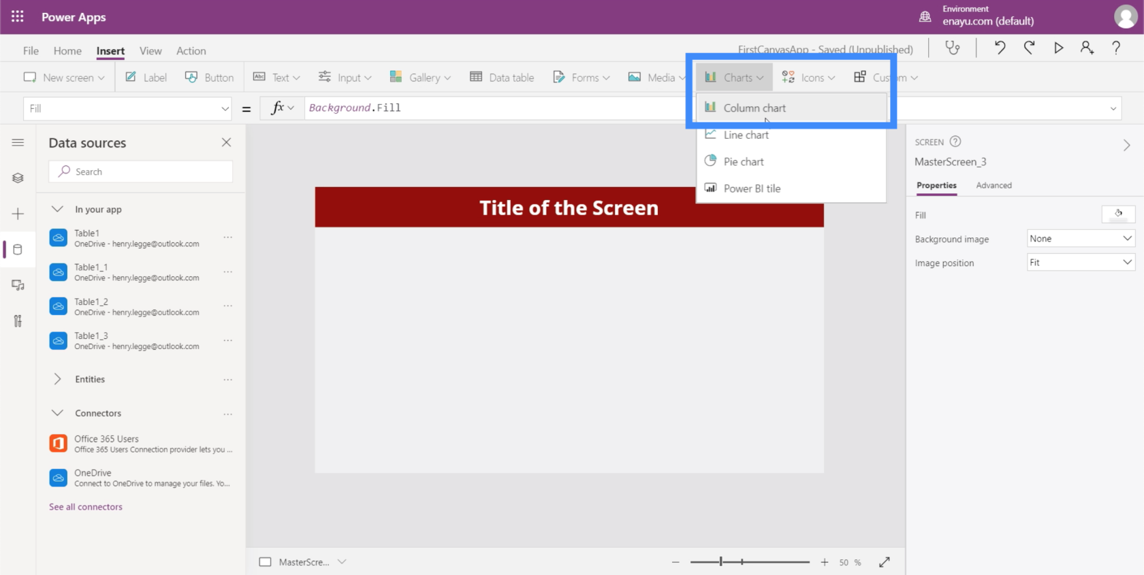Select Column chart from Charts menu
The height and width of the screenshot is (575, 1144).
point(791,108)
